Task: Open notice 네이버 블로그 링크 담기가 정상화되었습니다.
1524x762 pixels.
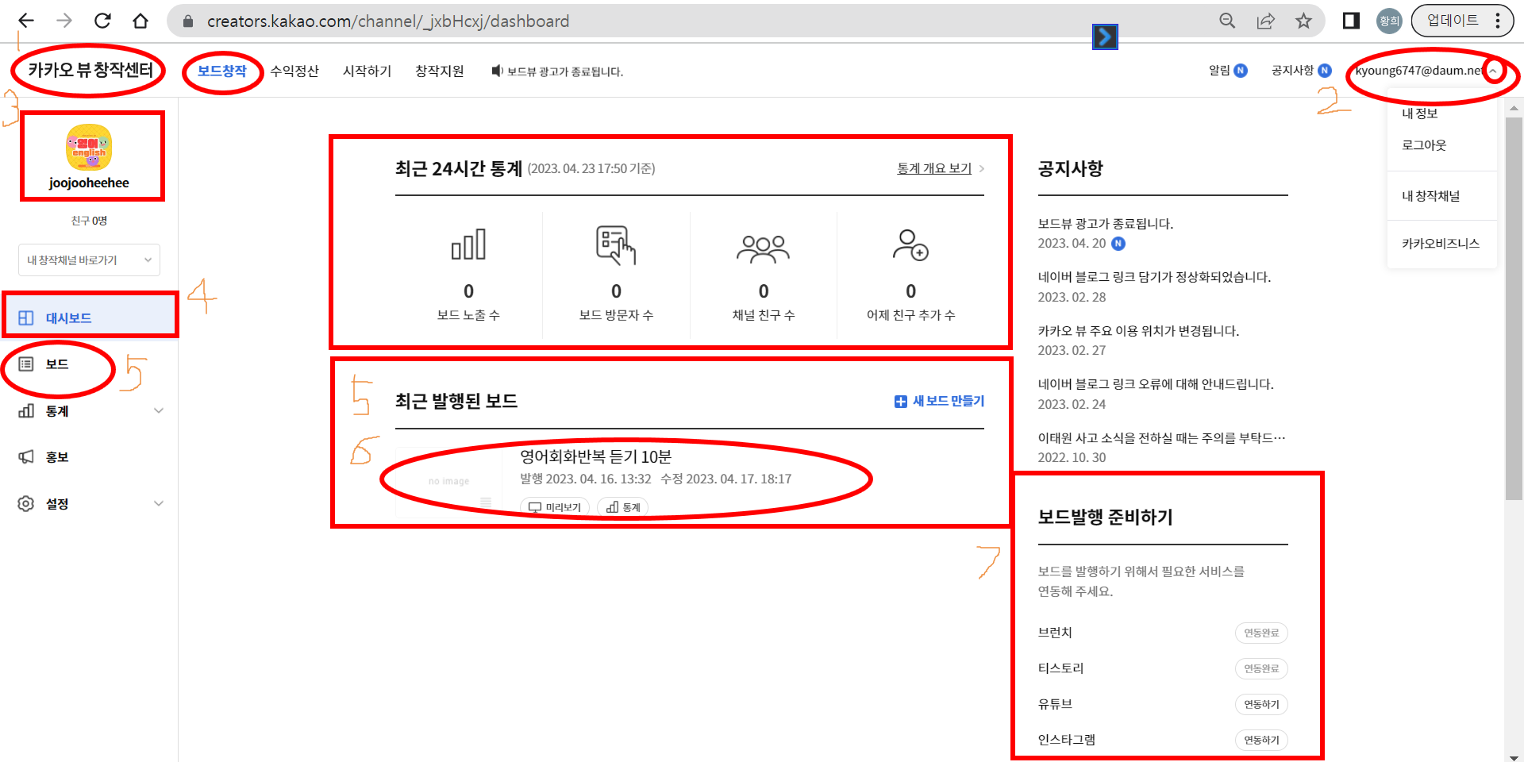Action: [1155, 277]
